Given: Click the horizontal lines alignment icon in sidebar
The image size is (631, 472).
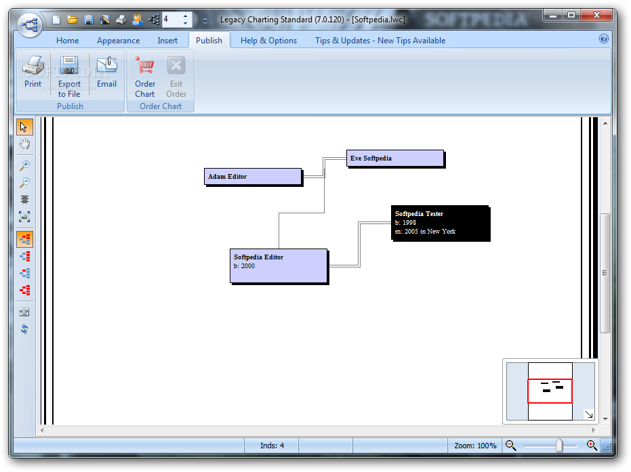Looking at the screenshot, I should pos(24,199).
